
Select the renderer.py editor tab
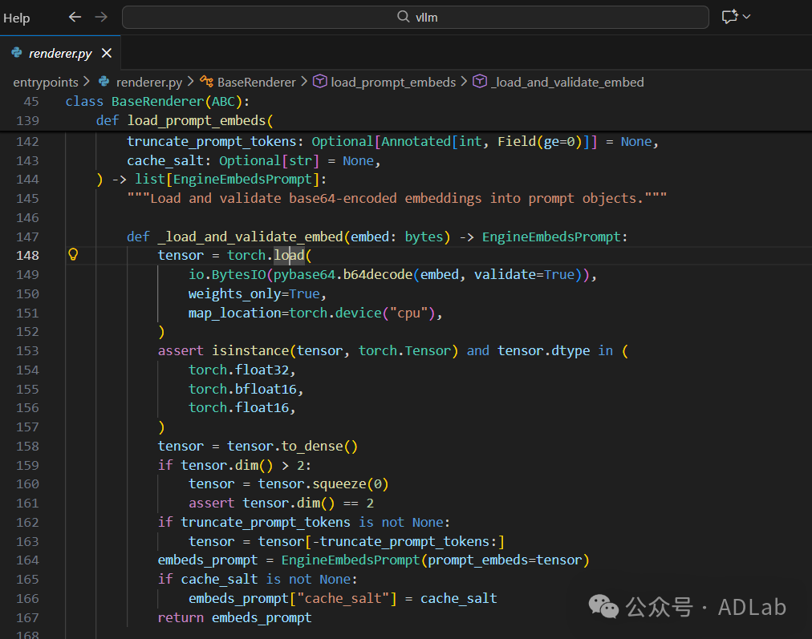(x=59, y=54)
